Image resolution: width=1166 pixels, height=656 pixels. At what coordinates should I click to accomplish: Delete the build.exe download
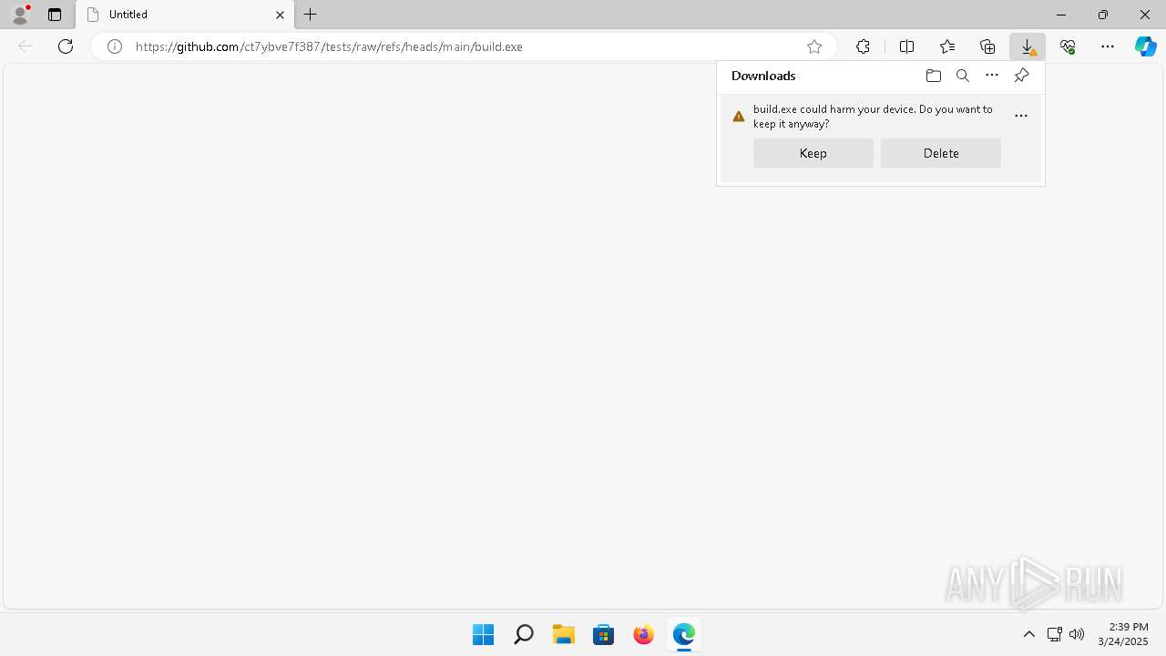point(941,153)
